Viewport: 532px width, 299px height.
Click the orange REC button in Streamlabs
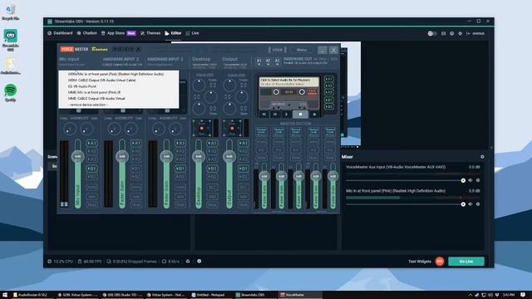coord(440,262)
